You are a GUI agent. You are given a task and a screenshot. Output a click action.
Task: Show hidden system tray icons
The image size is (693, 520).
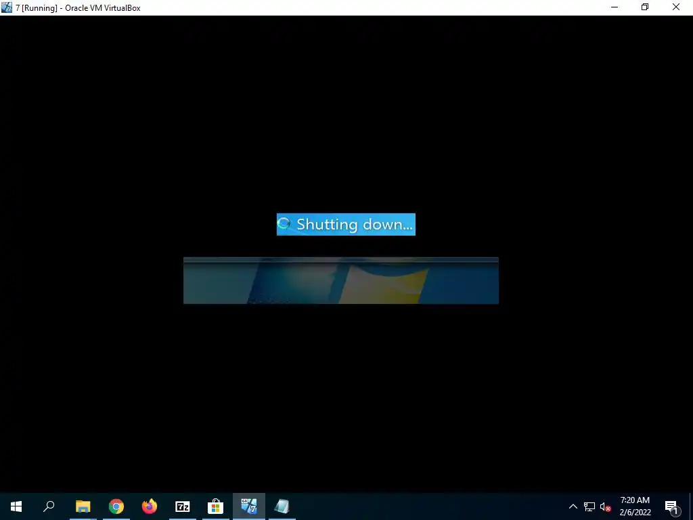573,506
